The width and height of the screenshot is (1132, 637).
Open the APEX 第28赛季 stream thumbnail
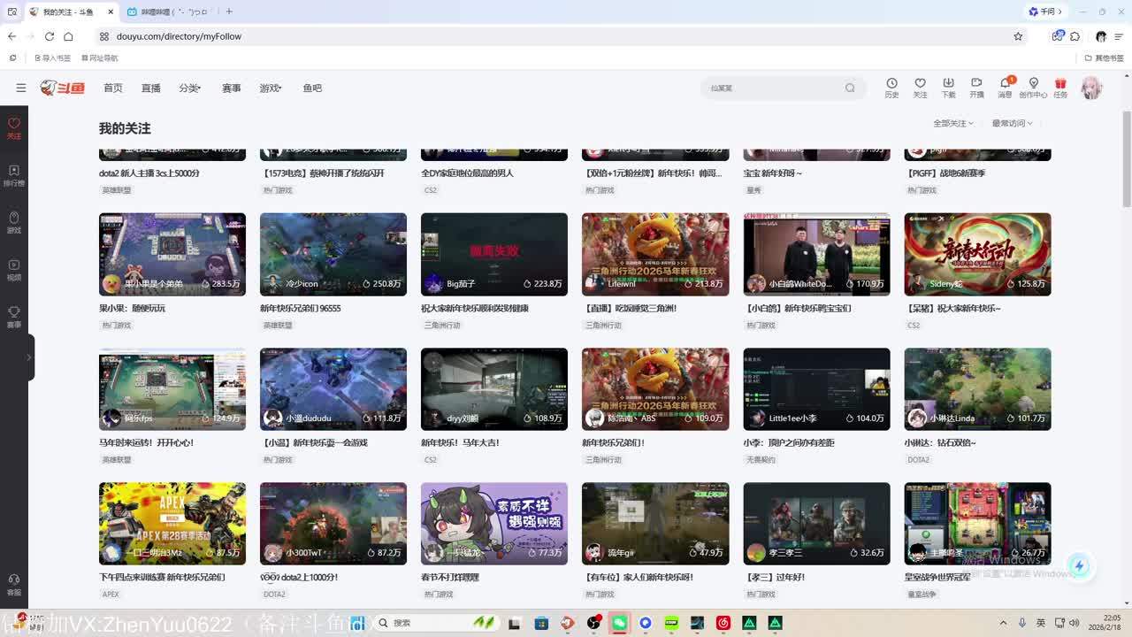click(172, 523)
